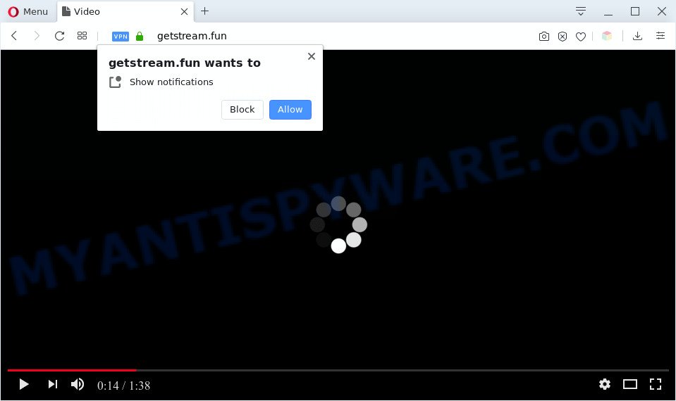View site security via green padlock
This screenshot has width=676, height=401.
pyautogui.click(x=140, y=36)
